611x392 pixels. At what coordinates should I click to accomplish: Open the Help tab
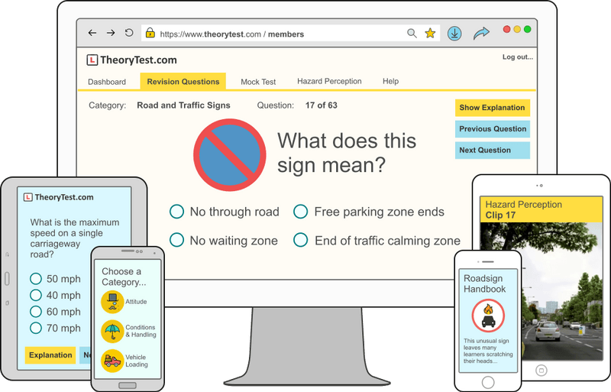pos(390,81)
